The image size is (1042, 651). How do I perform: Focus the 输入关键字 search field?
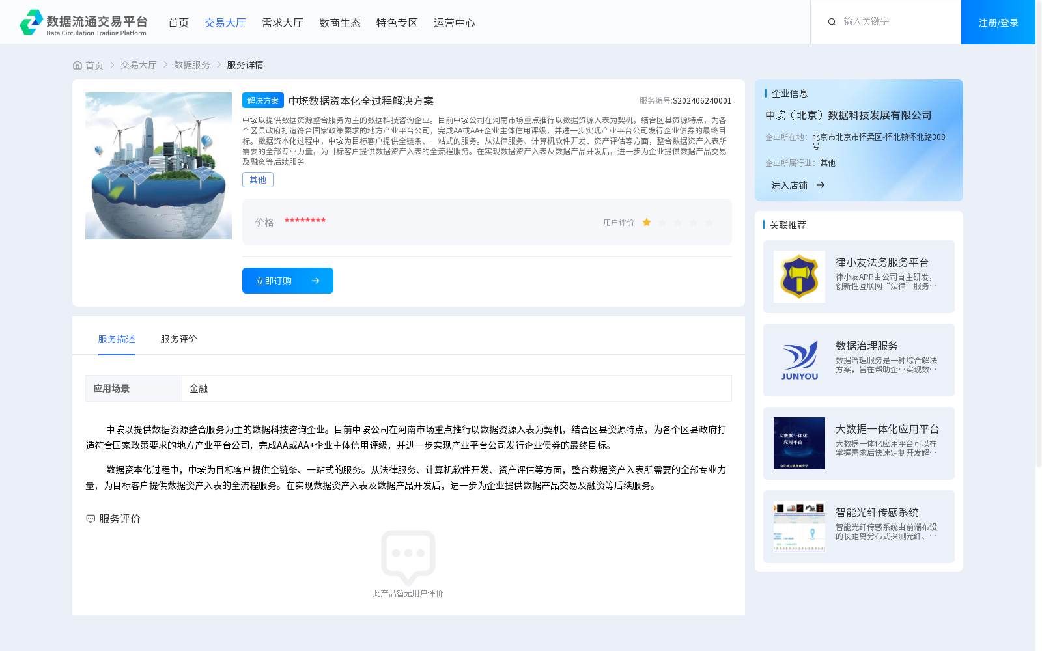tap(895, 21)
